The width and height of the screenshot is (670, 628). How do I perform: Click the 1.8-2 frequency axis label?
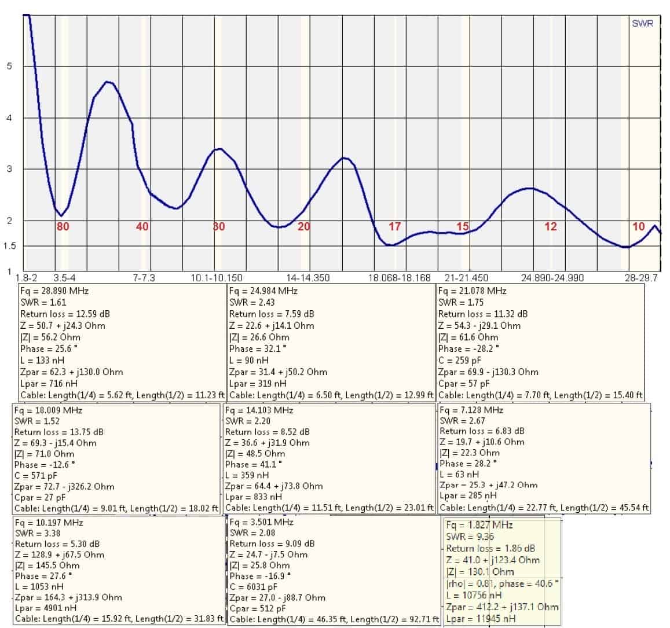[27, 278]
